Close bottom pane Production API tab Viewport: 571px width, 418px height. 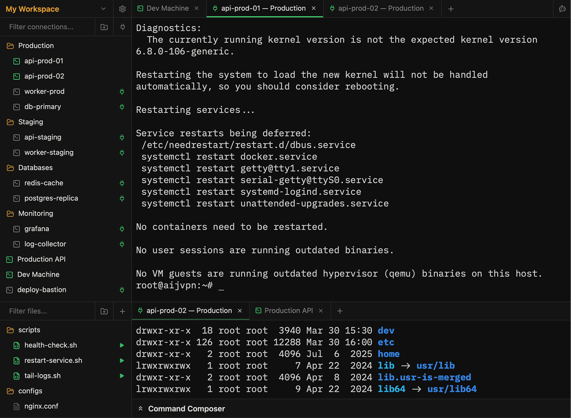pos(321,311)
